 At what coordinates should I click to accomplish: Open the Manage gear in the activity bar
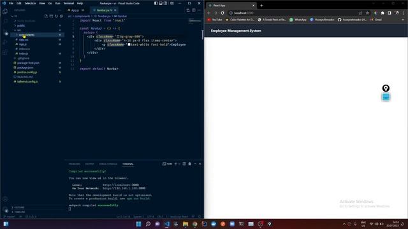click(x=5, y=209)
